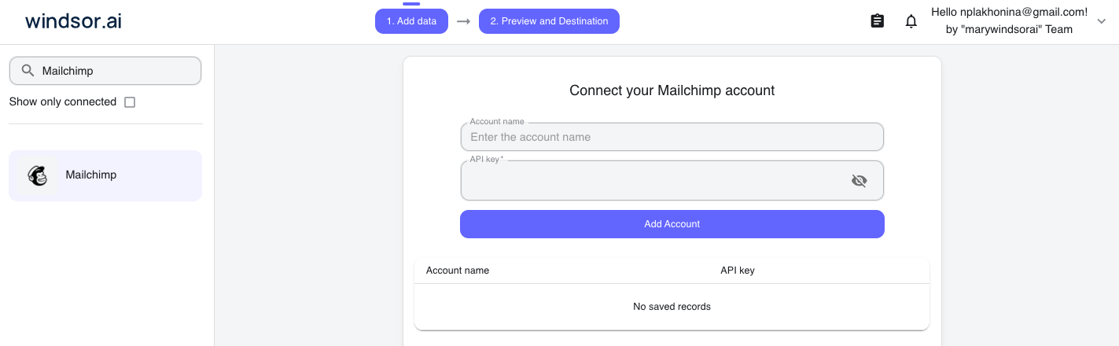The image size is (1119, 346).
Task: Open the clipboard tasks icon
Action: point(878,21)
